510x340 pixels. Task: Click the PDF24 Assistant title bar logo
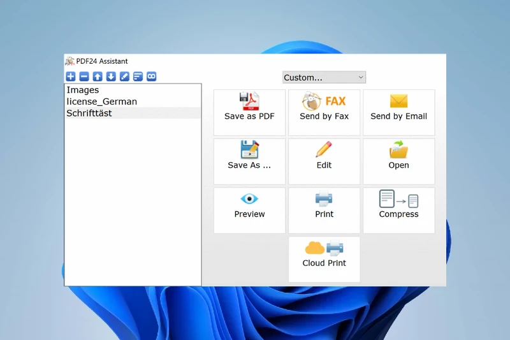pos(69,61)
